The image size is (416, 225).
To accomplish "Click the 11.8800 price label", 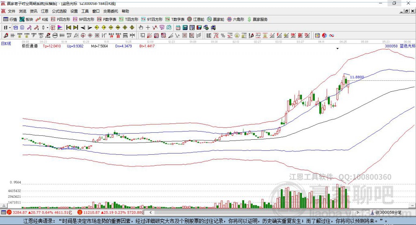I will (x=357, y=77).
